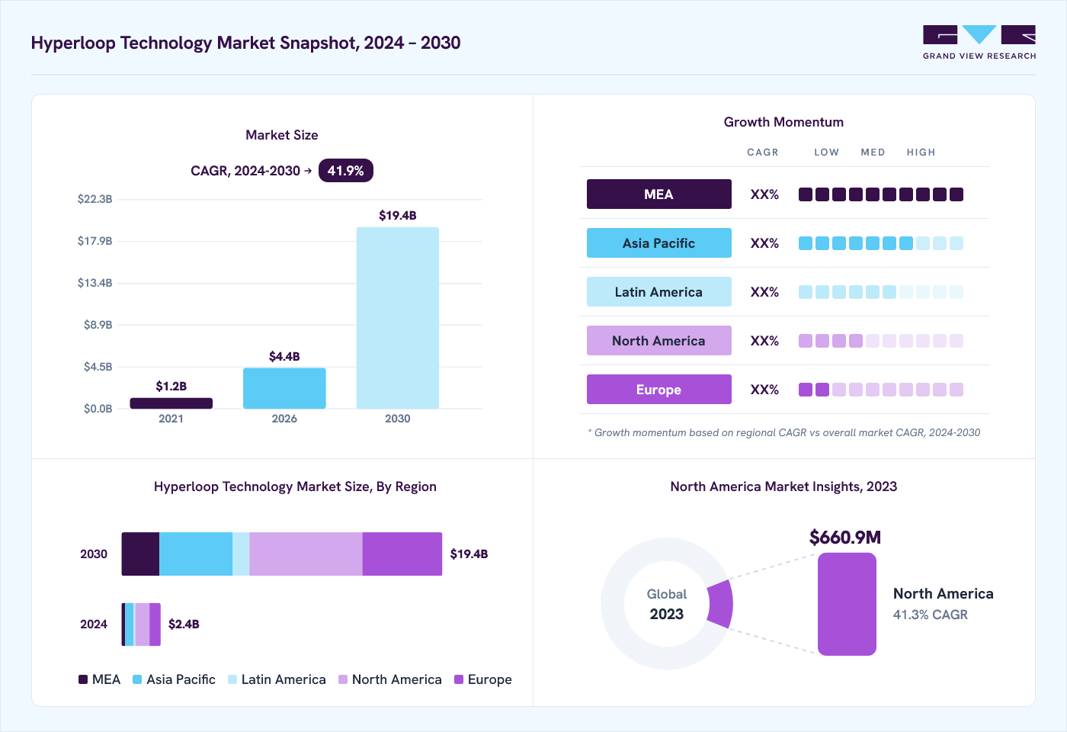Click North America Market Insights, 2023 heading
This screenshot has width=1067, height=732.
tap(783, 486)
